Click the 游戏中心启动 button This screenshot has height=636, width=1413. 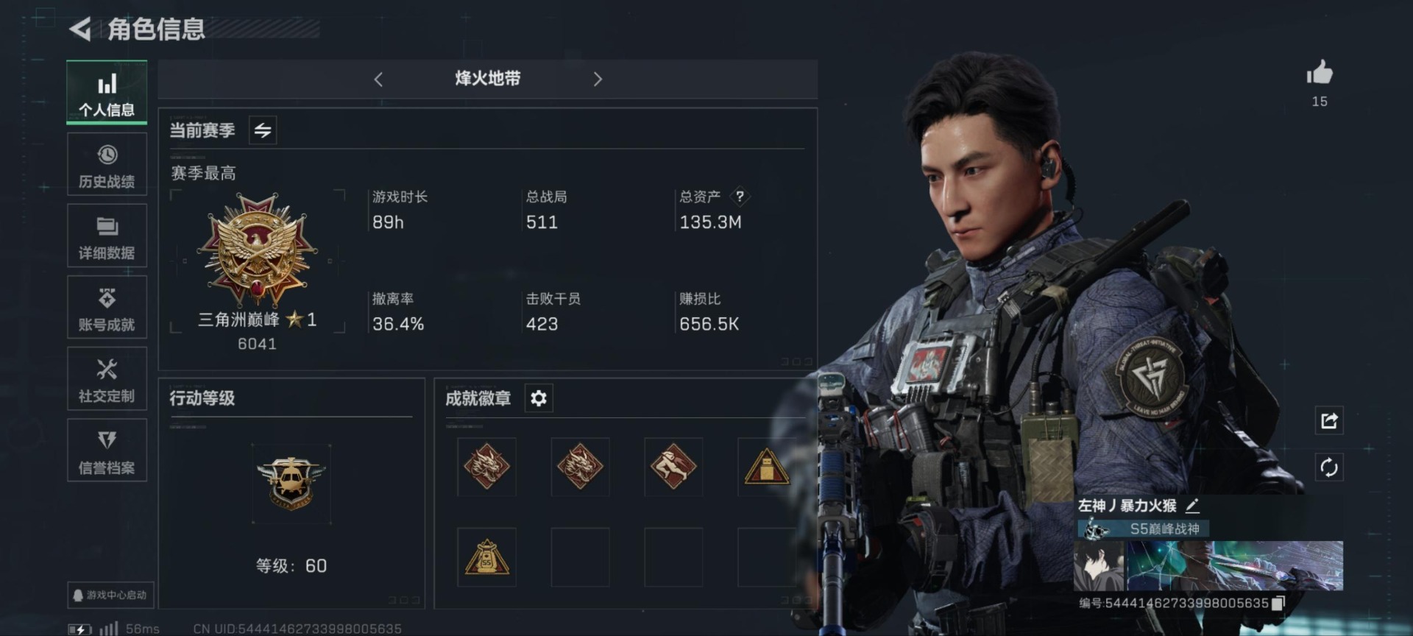(x=110, y=595)
